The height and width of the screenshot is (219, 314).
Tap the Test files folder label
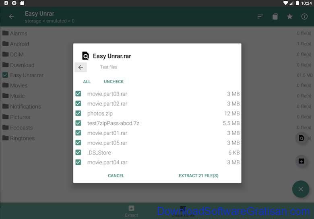tap(109, 67)
